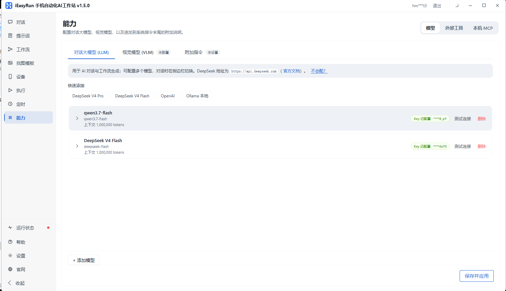Click the 提示词 prompt icon
The width and height of the screenshot is (506, 291).
[10, 36]
